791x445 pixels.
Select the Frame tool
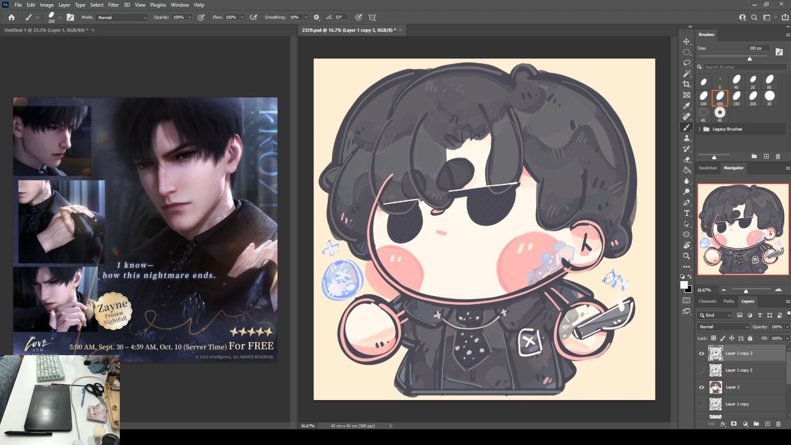tap(686, 95)
